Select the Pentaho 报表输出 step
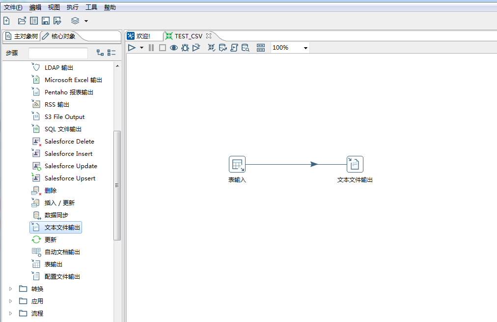The width and height of the screenshot is (497, 322). coord(62,92)
